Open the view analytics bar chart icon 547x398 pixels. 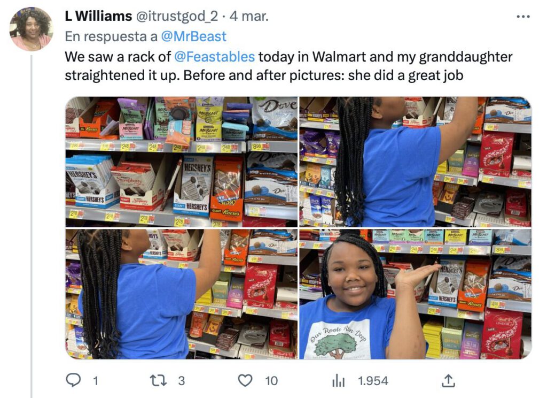[338, 380]
